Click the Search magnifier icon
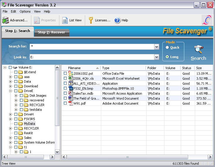 [198, 49]
